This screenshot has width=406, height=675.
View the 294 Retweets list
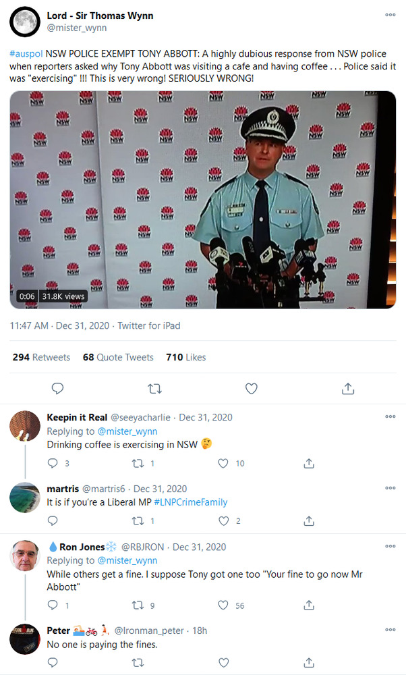(41, 357)
